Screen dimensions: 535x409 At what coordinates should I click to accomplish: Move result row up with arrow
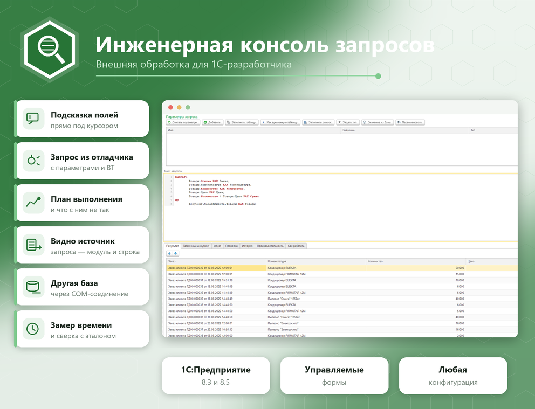tap(169, 253)
